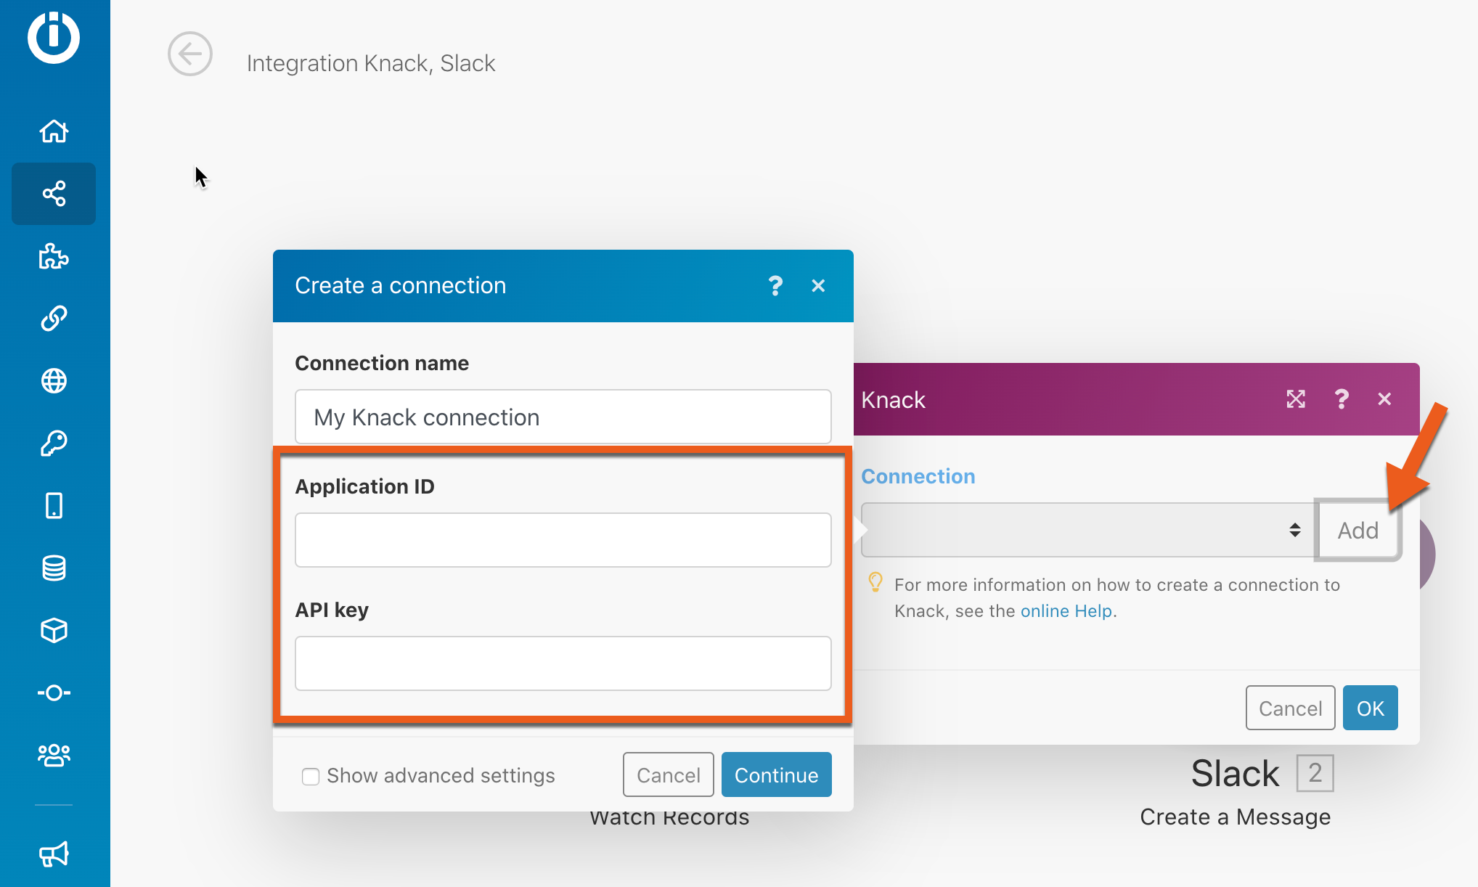Click the Slack module number 2 badge
This screenshot has height=887, width=1478.
pos(1315,773)
